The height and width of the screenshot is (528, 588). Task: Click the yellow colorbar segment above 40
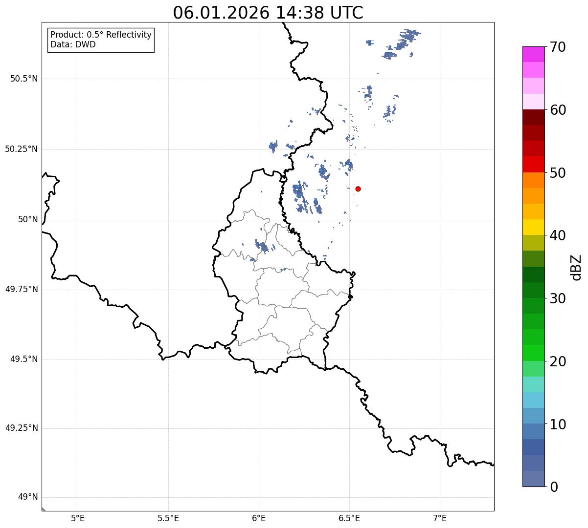[x=533, y=227]
